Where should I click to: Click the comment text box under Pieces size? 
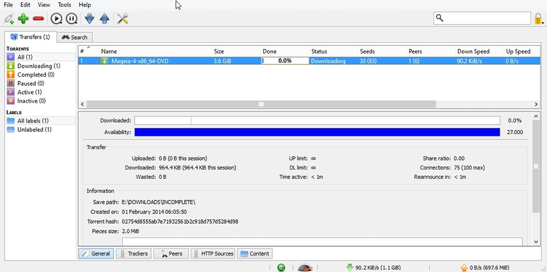[x=322, y=242]
